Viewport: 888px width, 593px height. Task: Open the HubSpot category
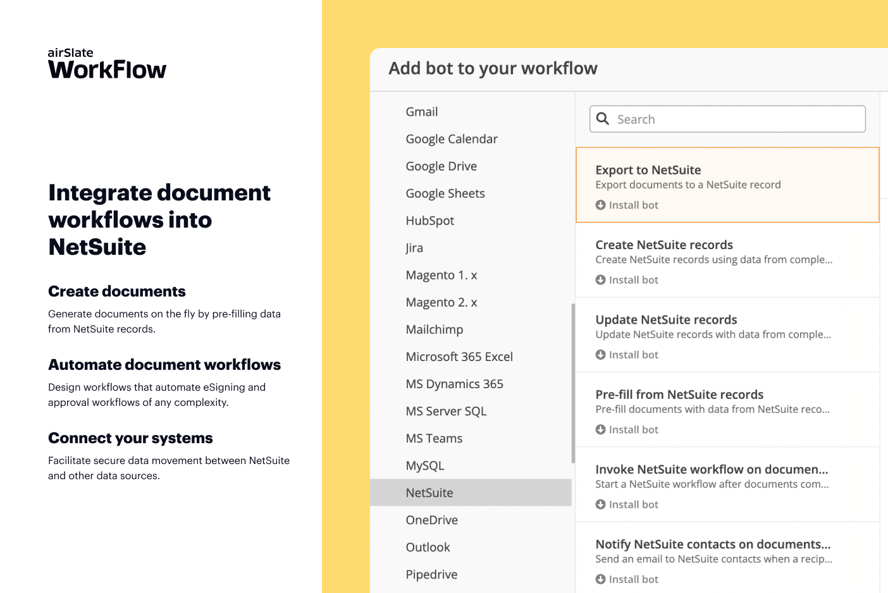coord(430,221)
